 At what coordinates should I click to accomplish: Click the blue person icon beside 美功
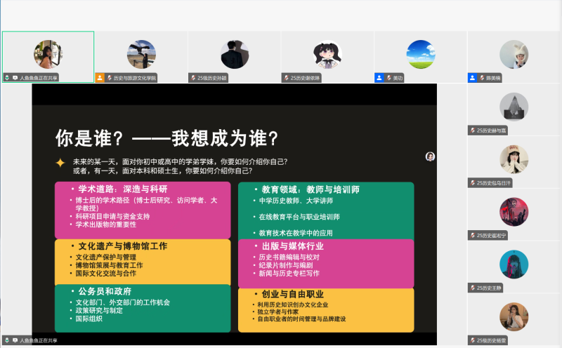[379, 78]
